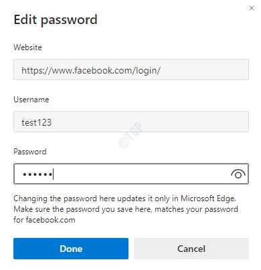Image resolution: width=261 pixels, height=270 pixels.
Task: Close the Edit password dialog
Action: pyautogui.click(x=252, y=8)
